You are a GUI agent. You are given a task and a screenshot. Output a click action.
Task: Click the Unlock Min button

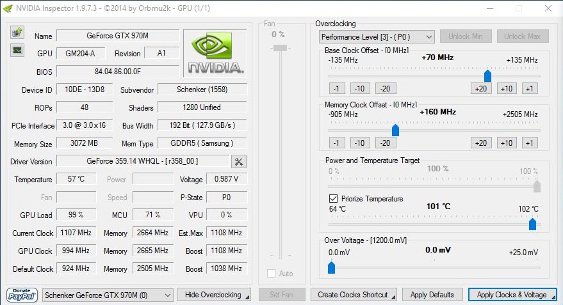466,36
